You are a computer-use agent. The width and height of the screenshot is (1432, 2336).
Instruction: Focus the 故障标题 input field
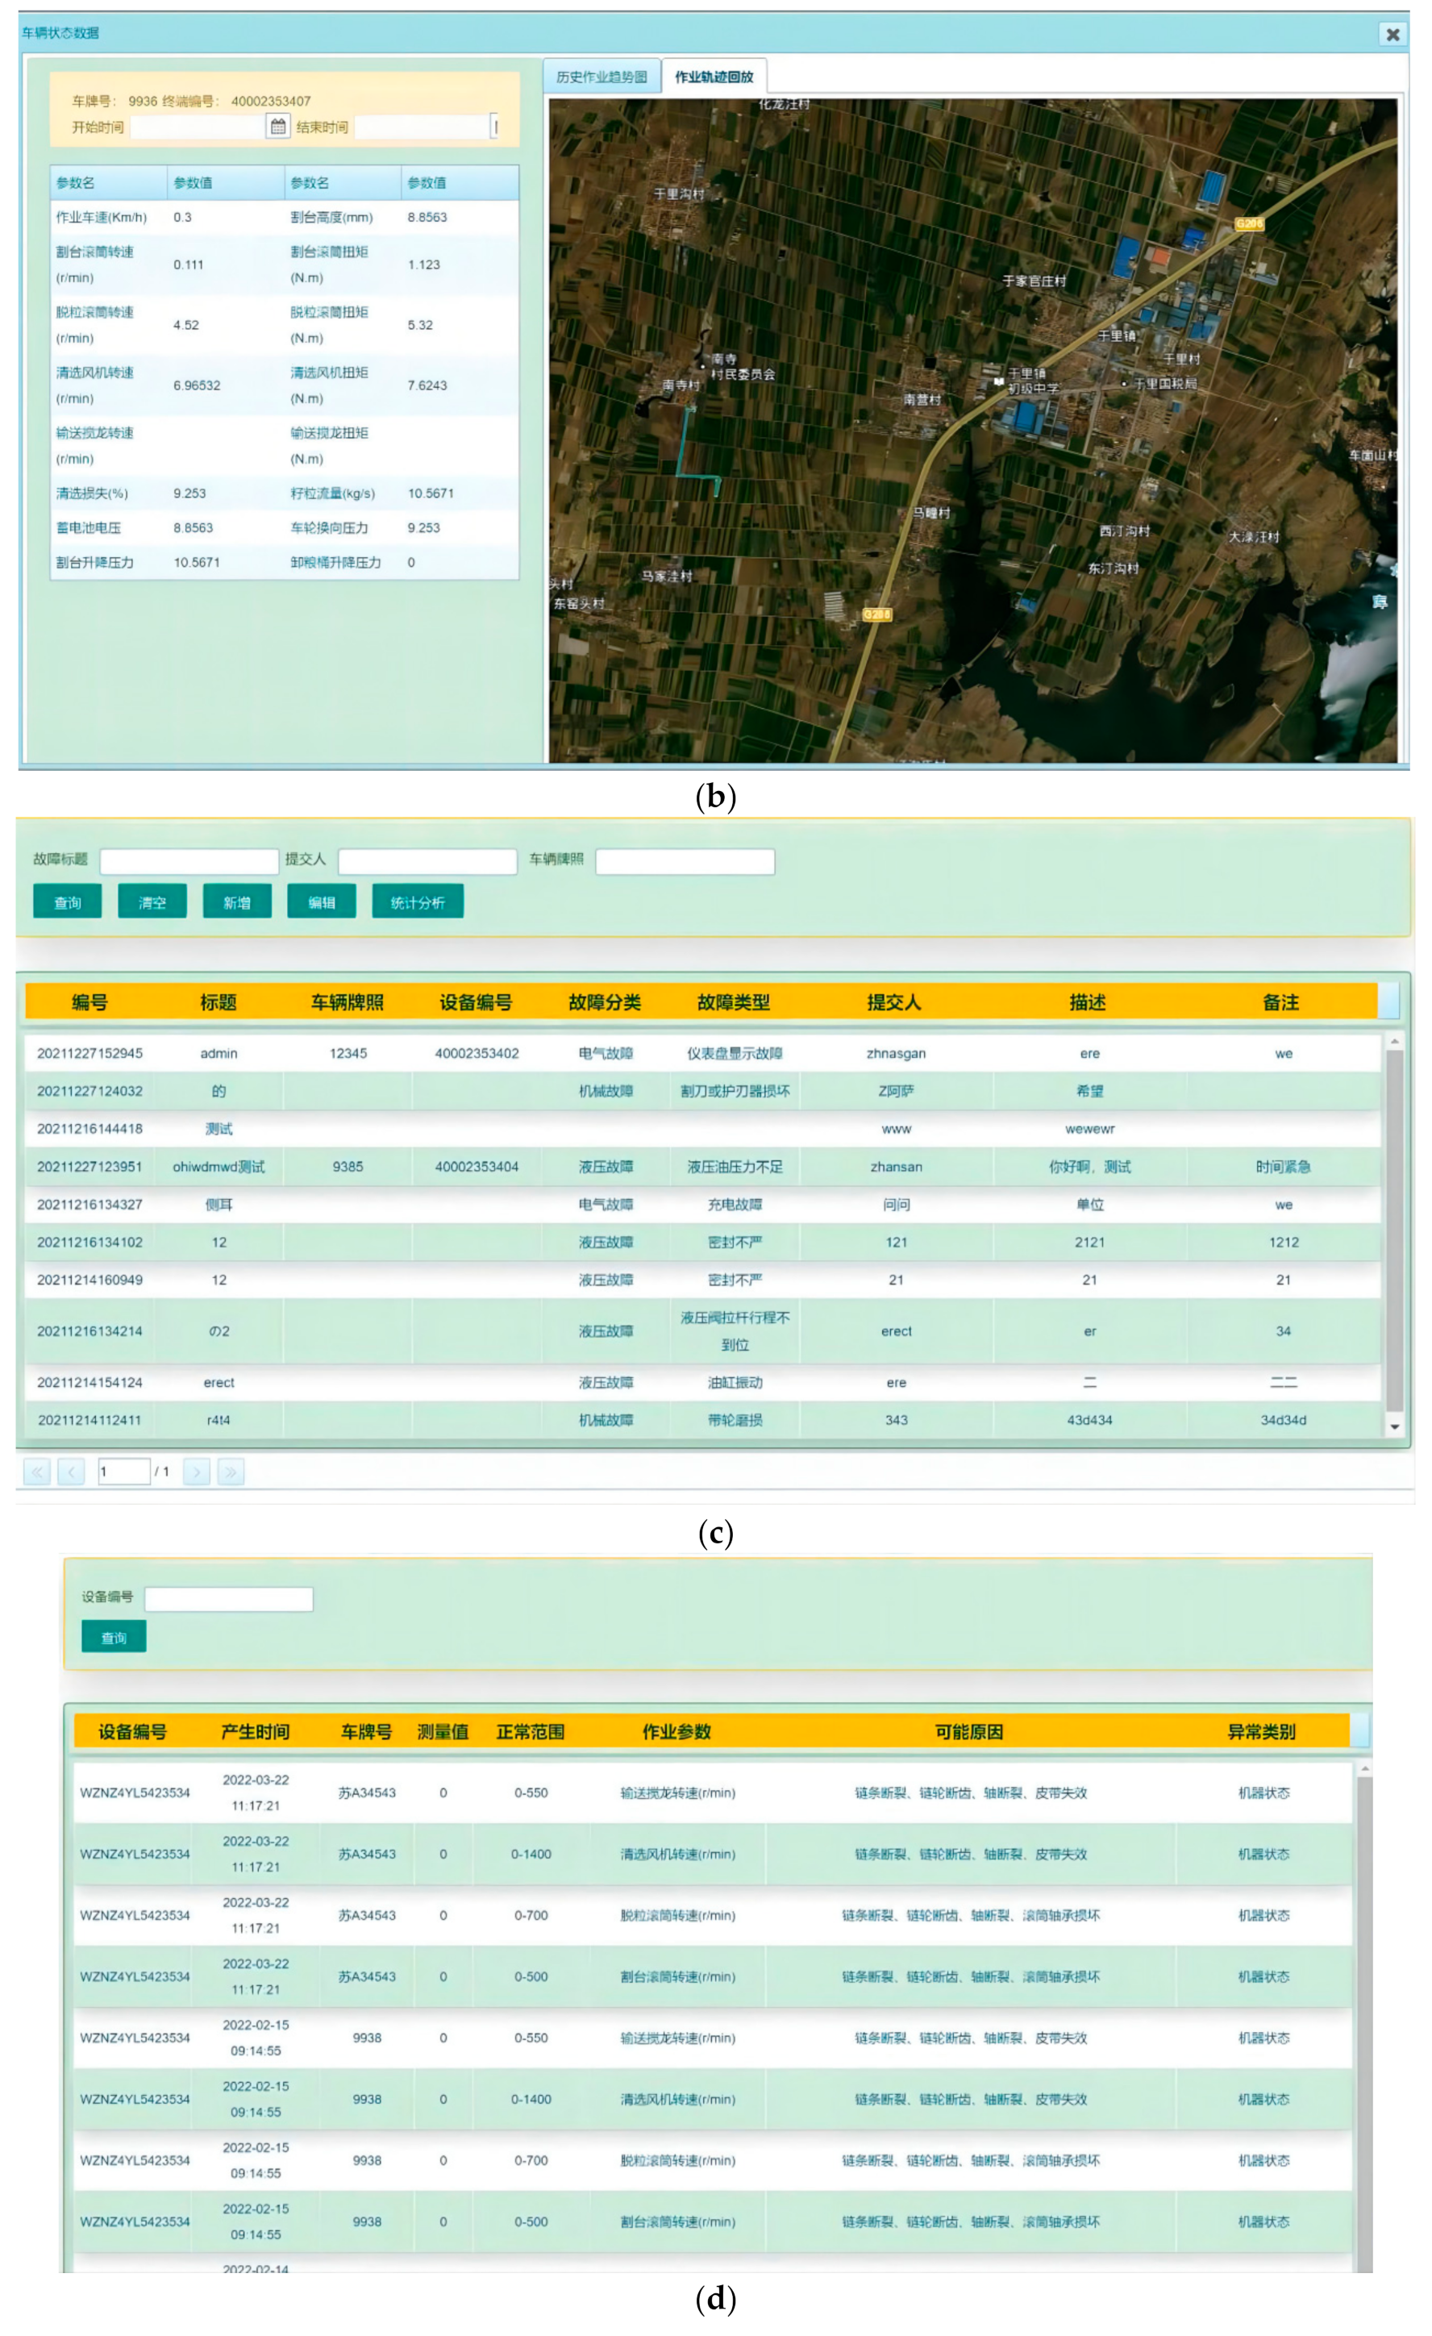(x=189, y=861)
